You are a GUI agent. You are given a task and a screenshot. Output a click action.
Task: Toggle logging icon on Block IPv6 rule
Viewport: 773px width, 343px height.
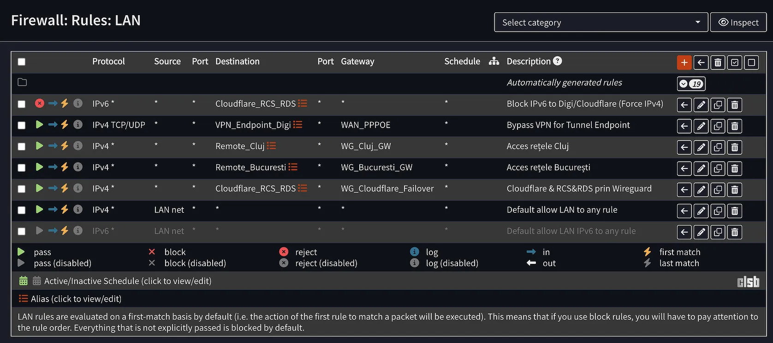78,103
